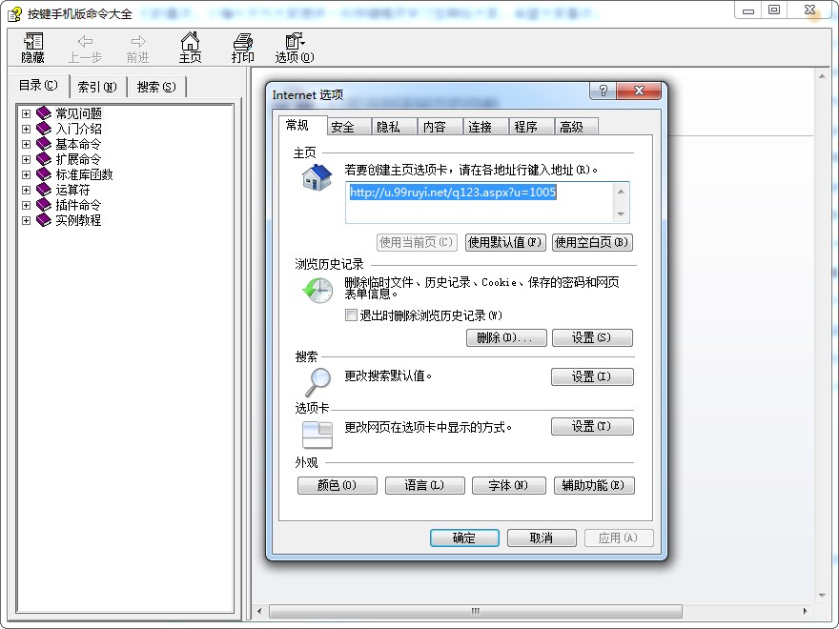839x629 pixels.
Task: Click the magnifying glass search icon
Action: click(318, 381)
